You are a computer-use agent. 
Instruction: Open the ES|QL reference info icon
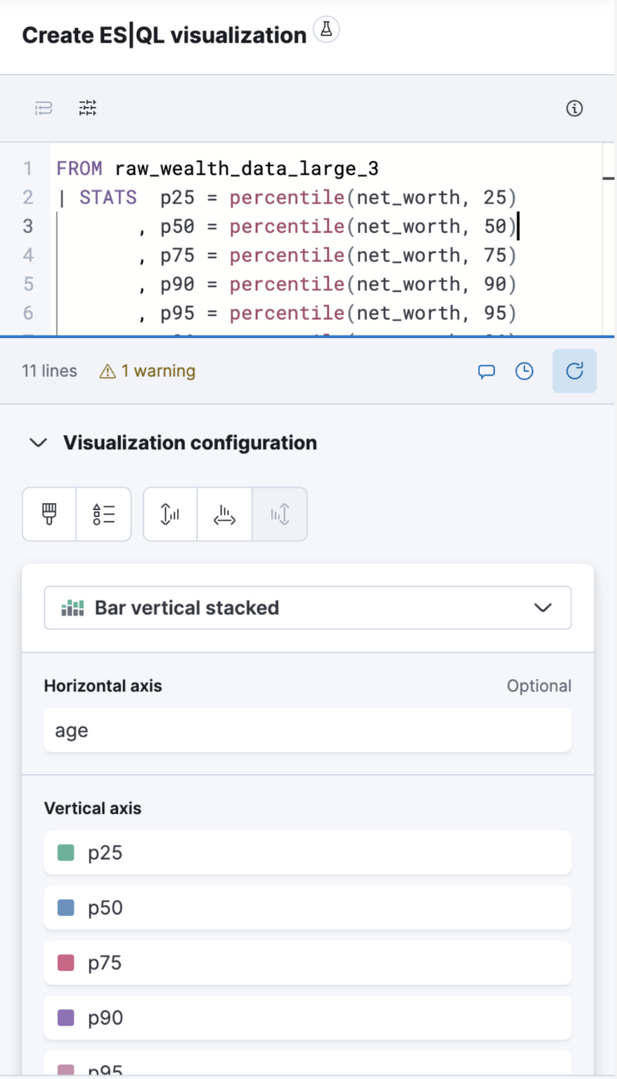[574, 108]
